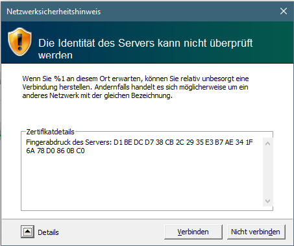The height and width of the screenshot is (246, 294).
Task: Click the window title Netzwerksicherheitshinweis
Action: (54, 12)
